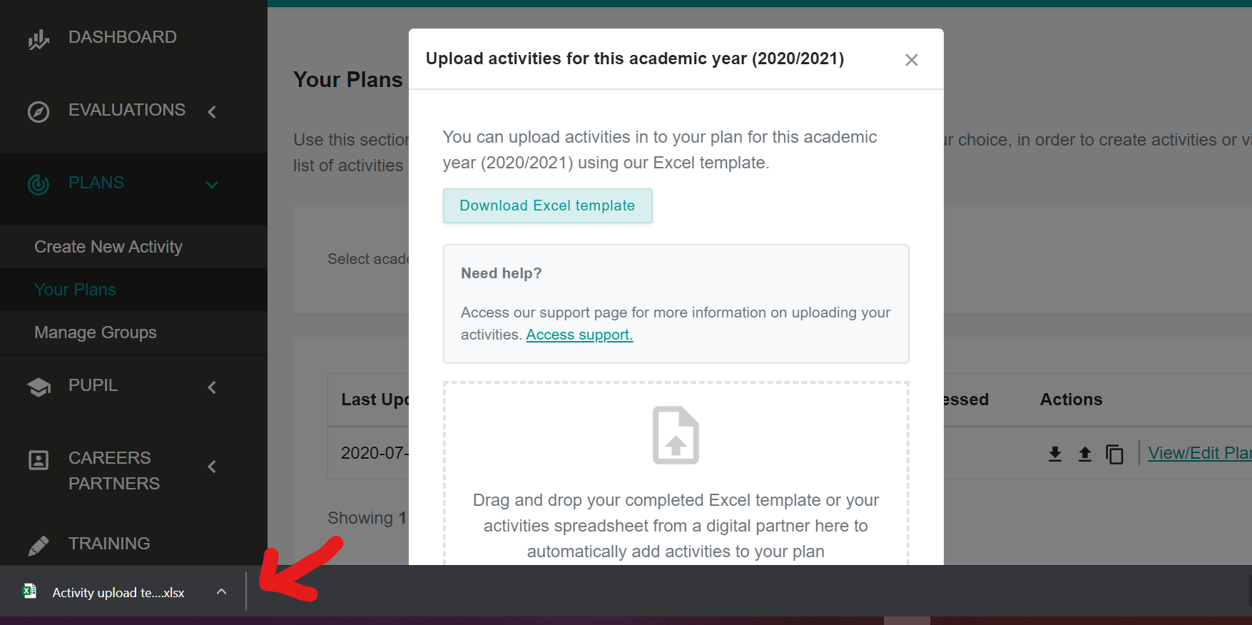Click the Careers Partners badge icon
1252x625 pixels.
39,460
